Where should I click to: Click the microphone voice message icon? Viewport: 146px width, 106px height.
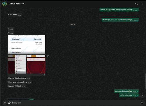tap(142, 103)
